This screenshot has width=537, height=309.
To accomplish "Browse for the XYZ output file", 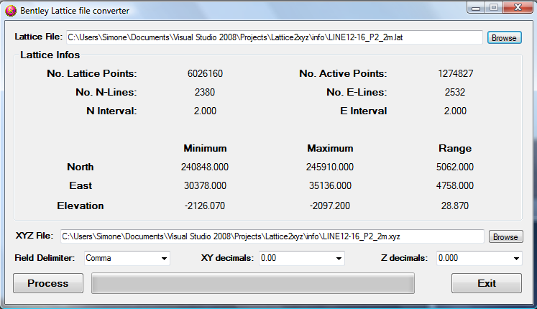I will 505,236.
